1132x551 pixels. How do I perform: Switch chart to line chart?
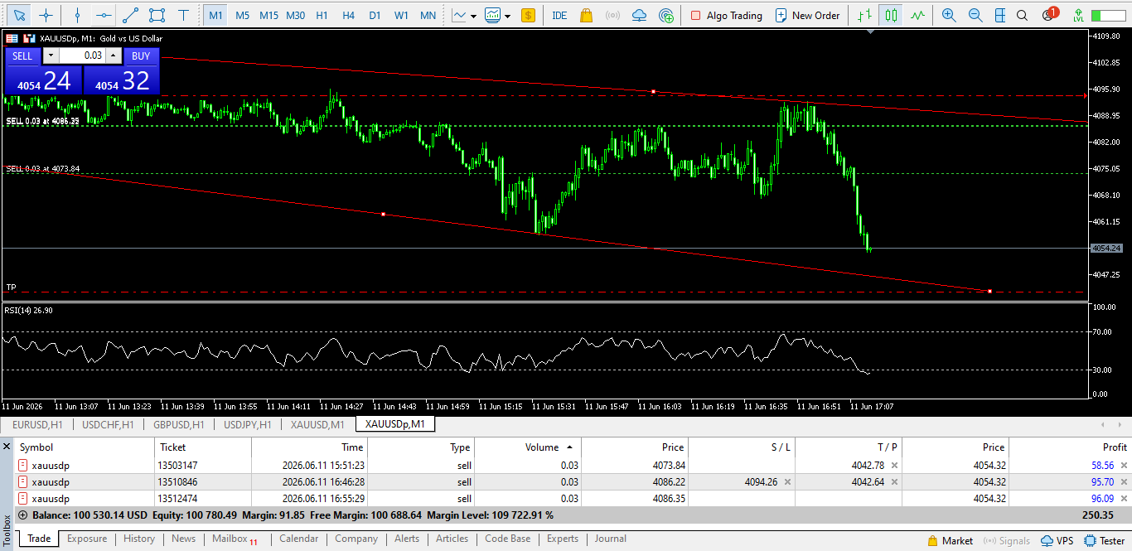917,15
